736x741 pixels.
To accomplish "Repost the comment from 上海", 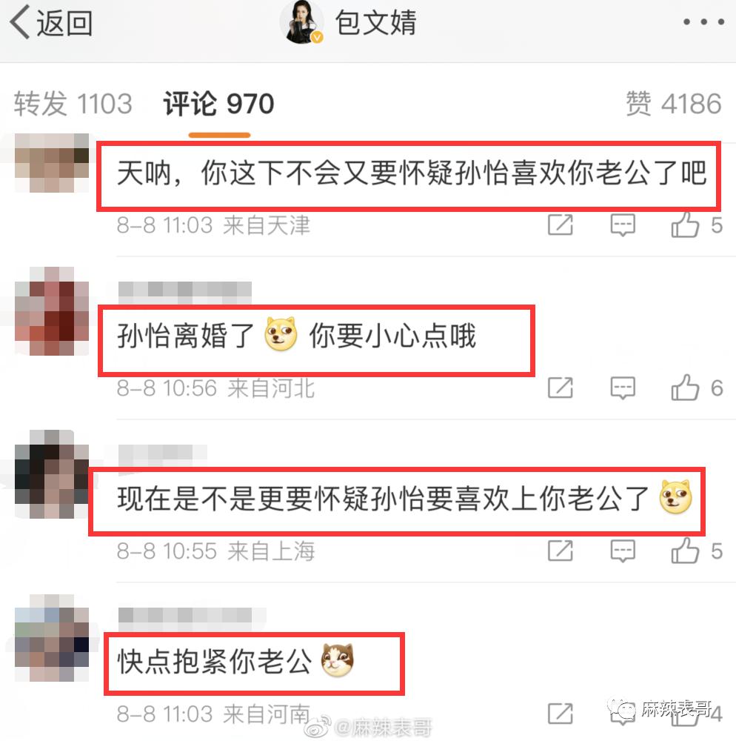I will (561, 551).
